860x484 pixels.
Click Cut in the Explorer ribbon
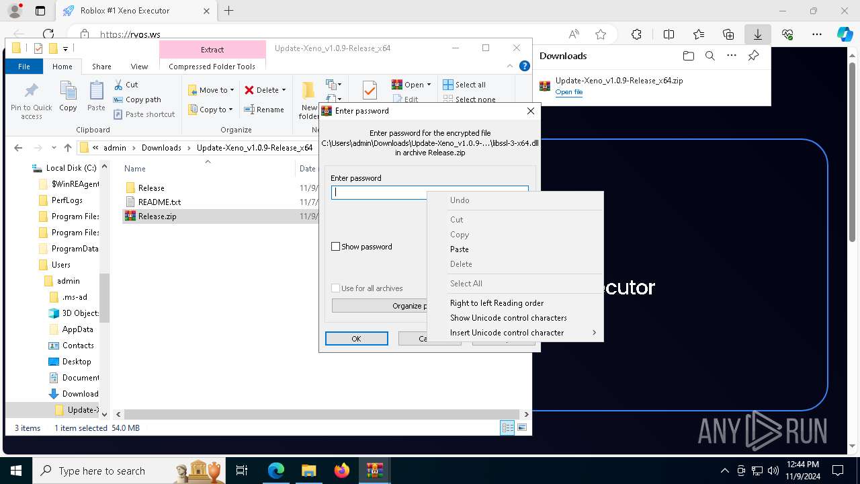[126, 85]
